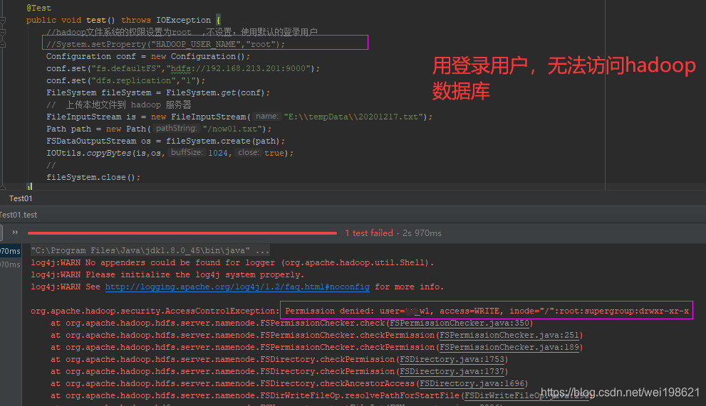Click the "E:\\tempData\\20201217.txt" file path string

[x=353, y=117]
